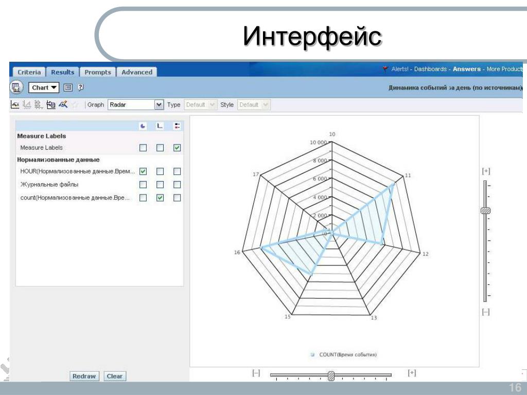Open axis titles and labels toolbar icon

pos(27,105)
